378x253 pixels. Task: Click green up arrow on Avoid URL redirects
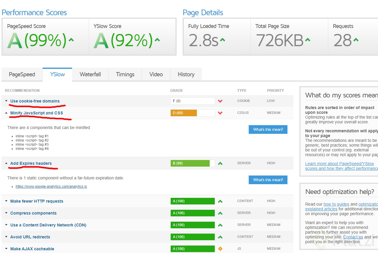220,237
